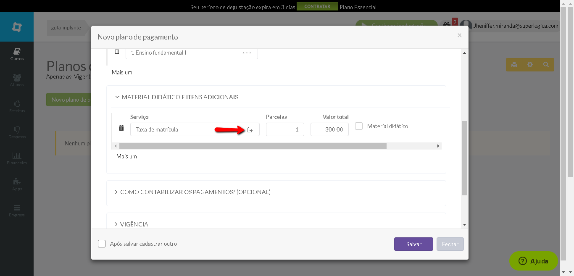Open the Despesas sidebar section
This screenshot has height=276, width=574.
[17, 132]
